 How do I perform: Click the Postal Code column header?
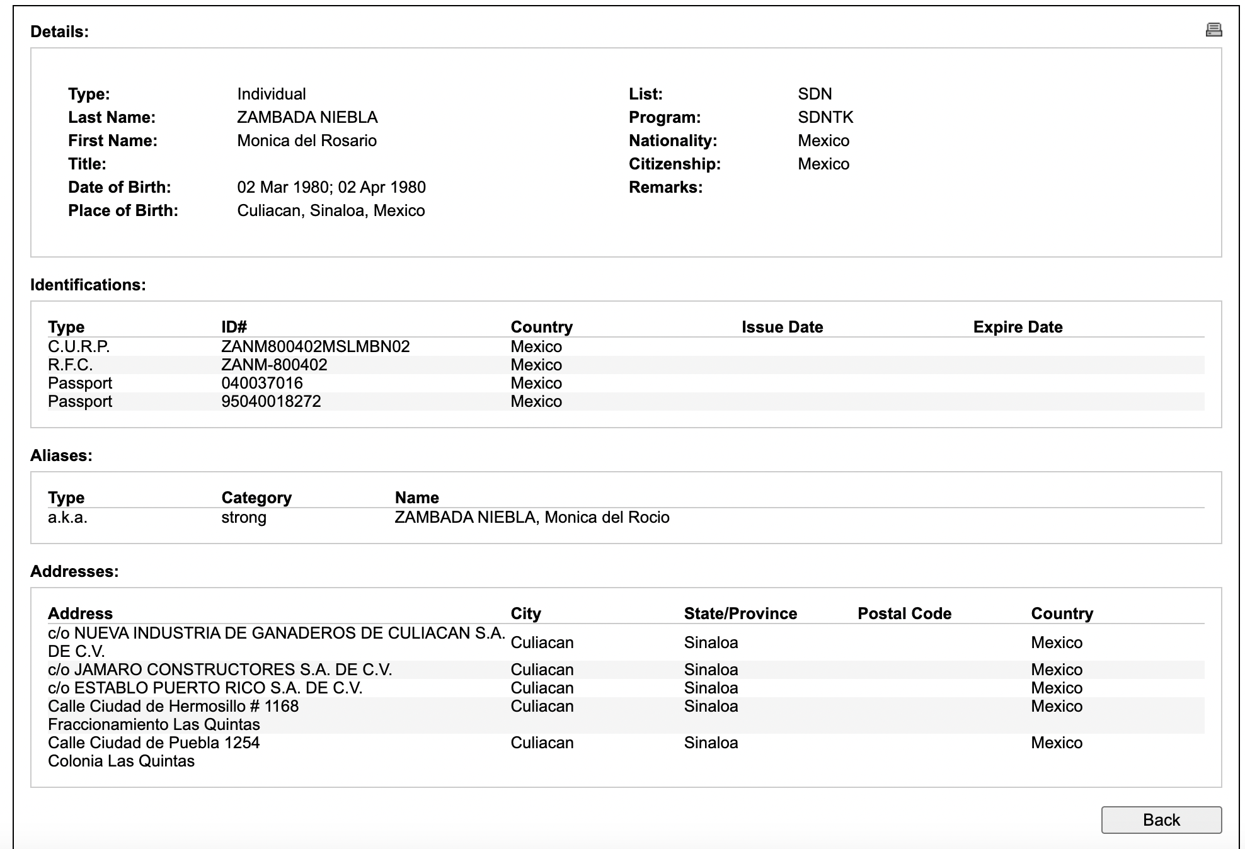pos(904,613)
